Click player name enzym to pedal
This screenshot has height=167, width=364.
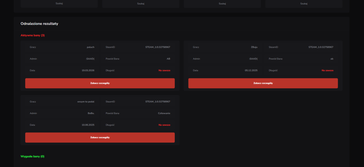(x=86, y=102)
